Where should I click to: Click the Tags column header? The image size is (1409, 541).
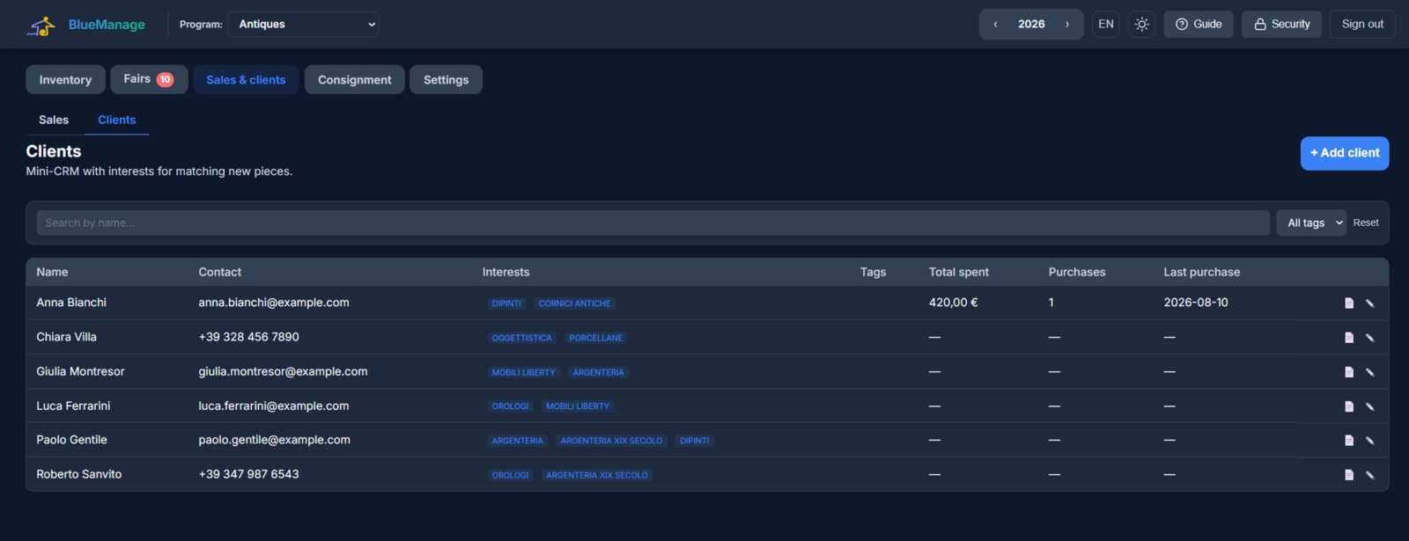point(874,272)
